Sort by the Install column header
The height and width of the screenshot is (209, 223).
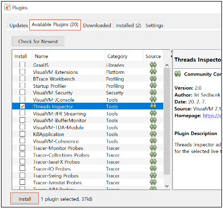[x=22, y=56]
